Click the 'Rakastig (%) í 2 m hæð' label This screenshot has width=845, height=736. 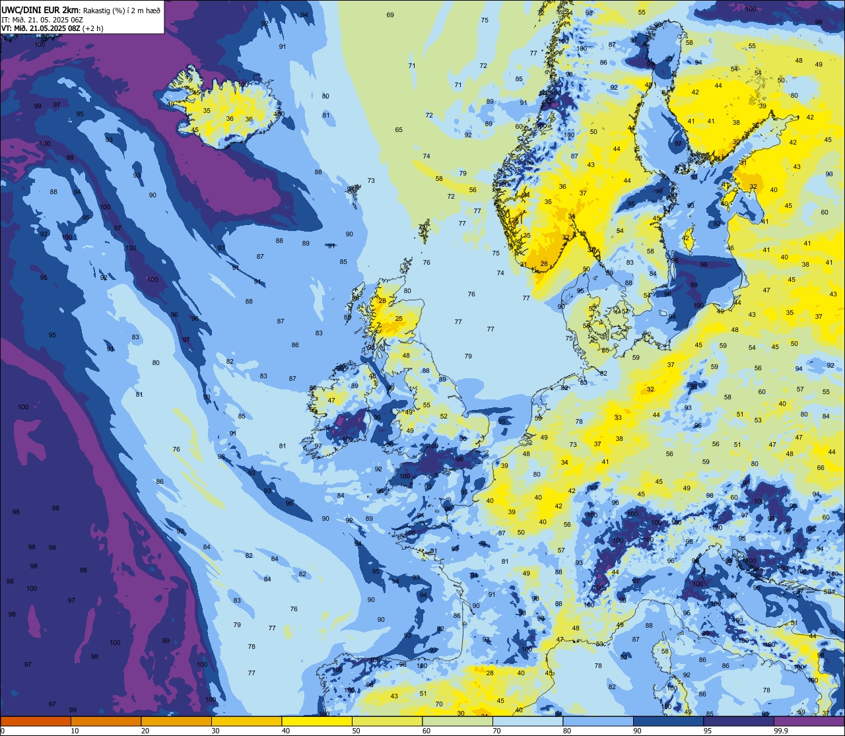tap(121, 10)
